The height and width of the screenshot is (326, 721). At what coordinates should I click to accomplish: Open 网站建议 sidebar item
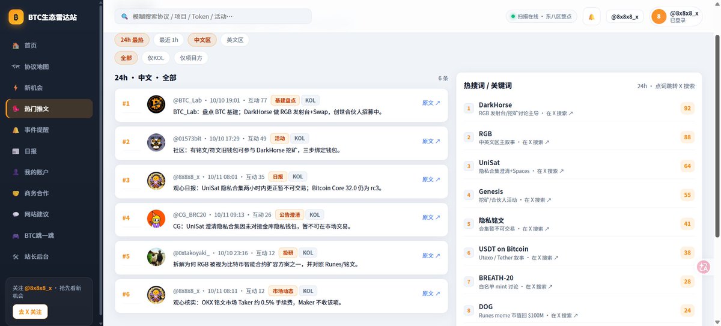pyautogui.click(x=49, y=214)
